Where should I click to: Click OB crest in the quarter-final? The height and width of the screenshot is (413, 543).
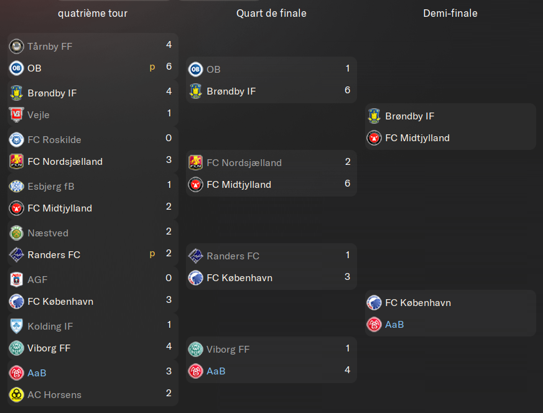[x=195, y=69]
